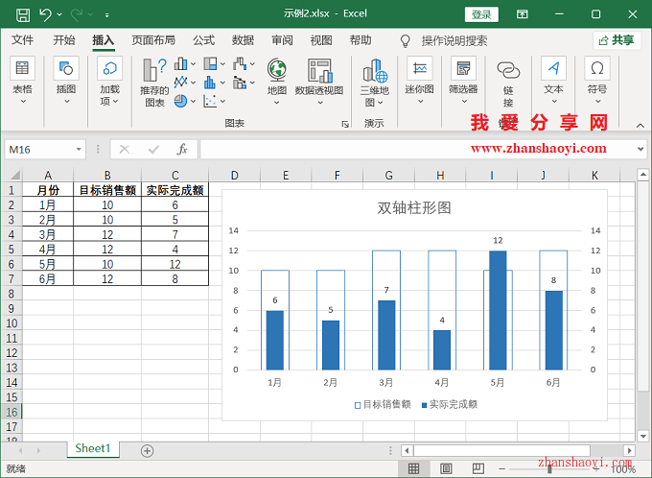Open the 表格 Tables group button
Viewport: 652px width, 478px height.
tap(22, 82)
